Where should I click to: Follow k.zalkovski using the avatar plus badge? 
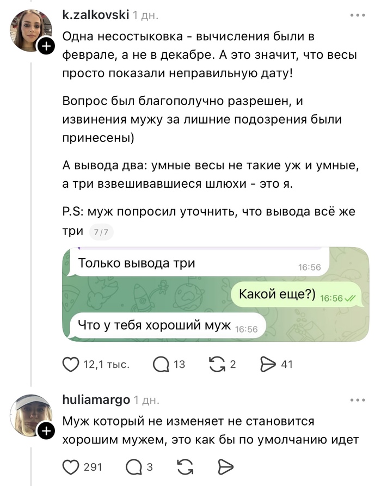[x=46, y=46]
